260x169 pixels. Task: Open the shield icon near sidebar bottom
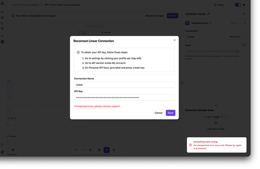(x=2, y=145)
